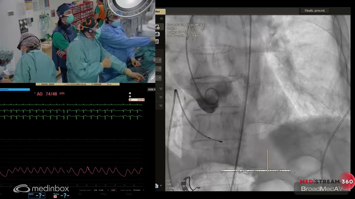The width and height of the screenshot is (355, 199).
Task: Click the red alarm icon under Pulso
Action: (55, 196)
